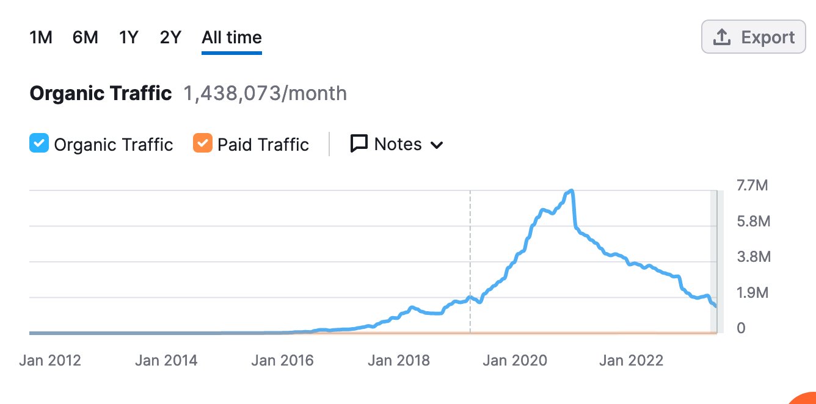The height and width of the screenshot is (404, 816).
Task: Click the Export button
Action: [x=754, y=37]
